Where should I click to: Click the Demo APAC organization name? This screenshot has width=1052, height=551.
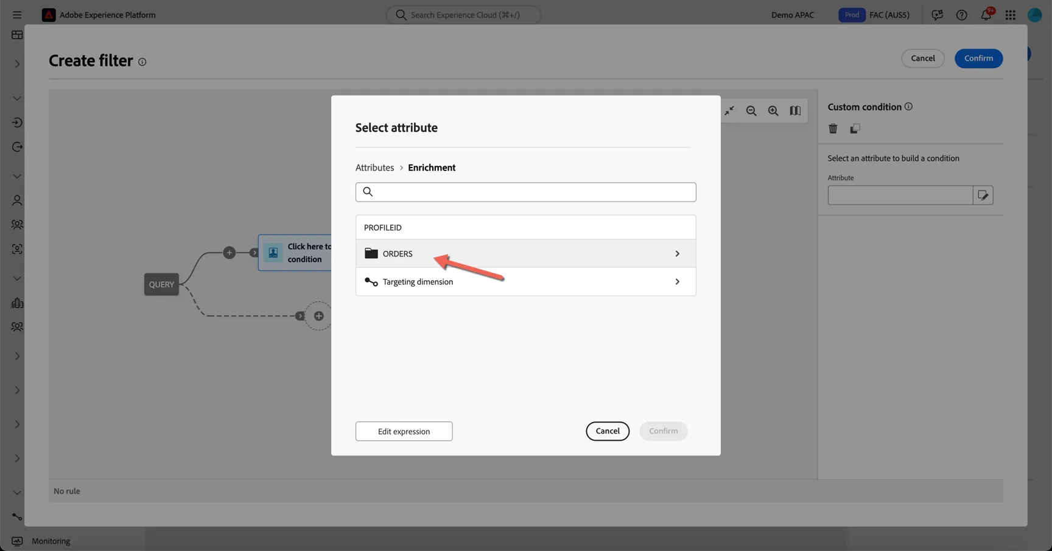pyautogui.click(x=792, y=15)
